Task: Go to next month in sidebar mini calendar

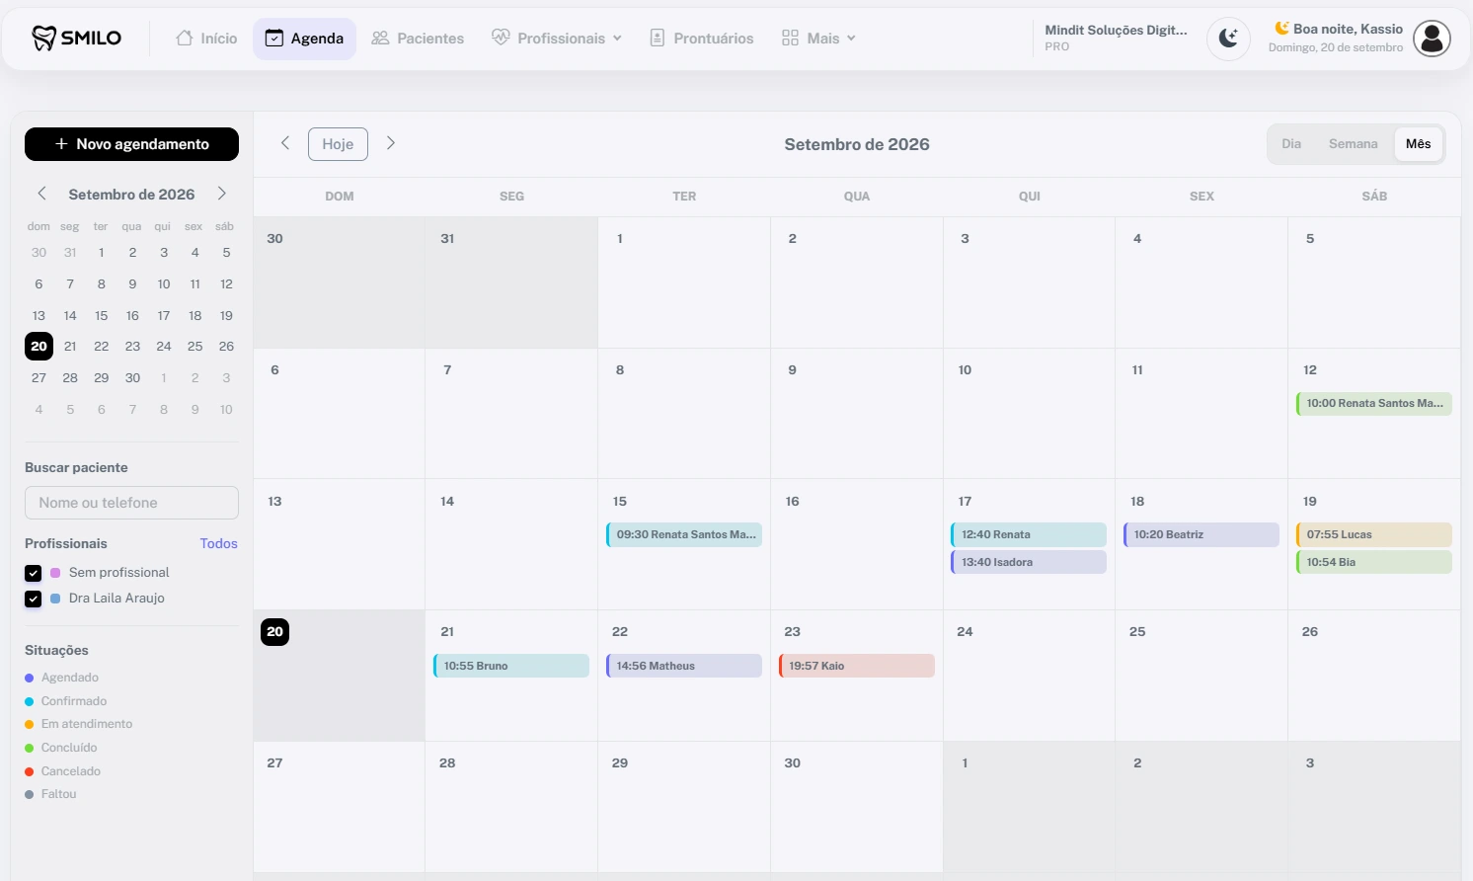Action: [222, 194]
